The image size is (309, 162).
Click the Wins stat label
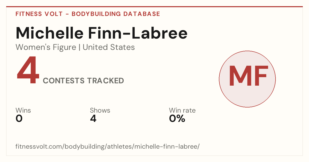[23, 110]
